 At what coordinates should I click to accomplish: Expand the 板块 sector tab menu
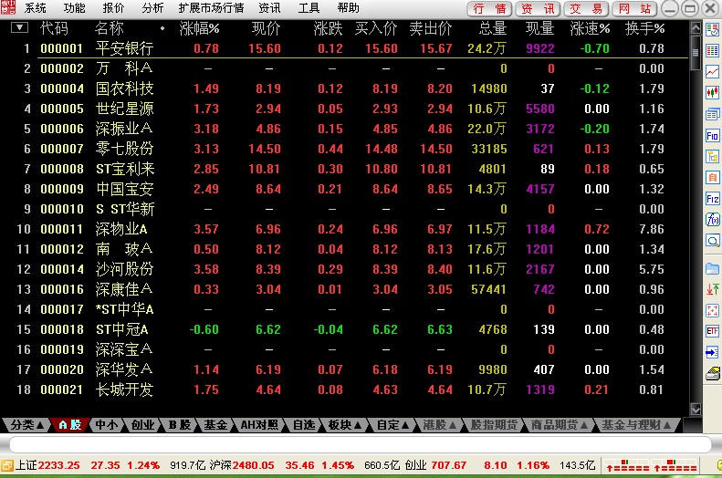pos(345,425)
